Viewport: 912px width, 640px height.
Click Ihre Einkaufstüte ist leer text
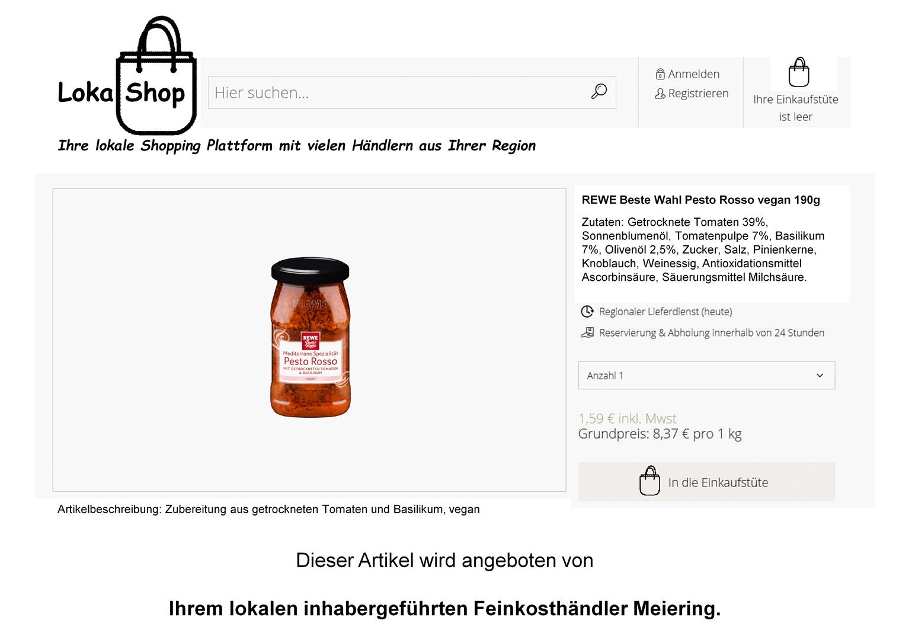click(795, 108)
